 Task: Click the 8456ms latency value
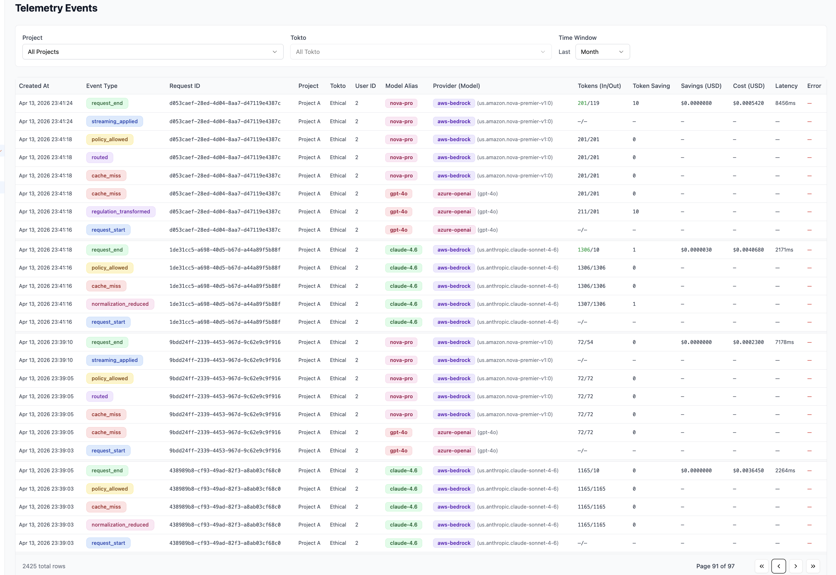point(785,103)
